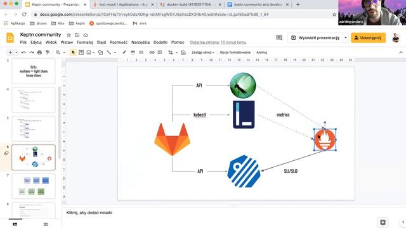Star the Keptn community presentation
This screenshot has height=228, width=406.
[x=69, y=35]
